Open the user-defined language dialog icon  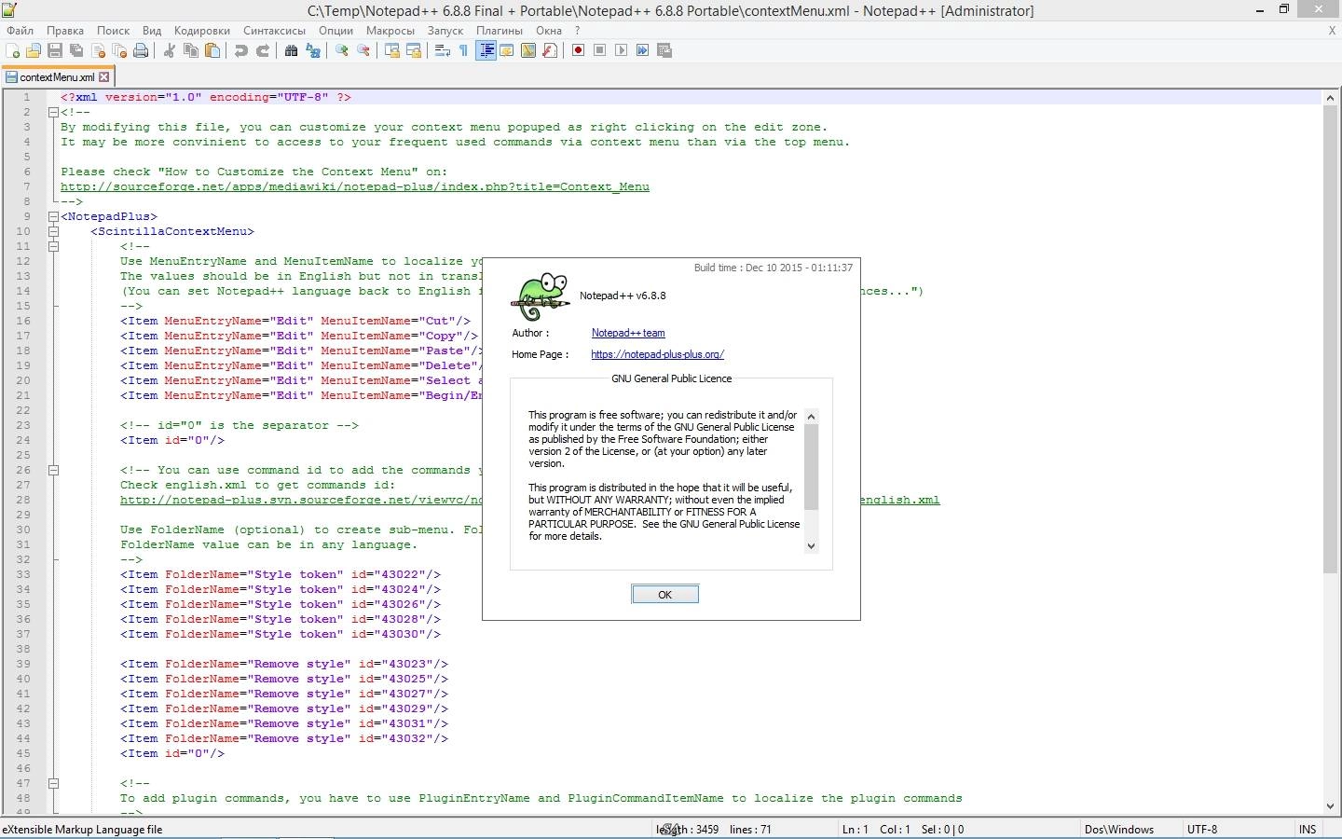[x=507, y=50]
